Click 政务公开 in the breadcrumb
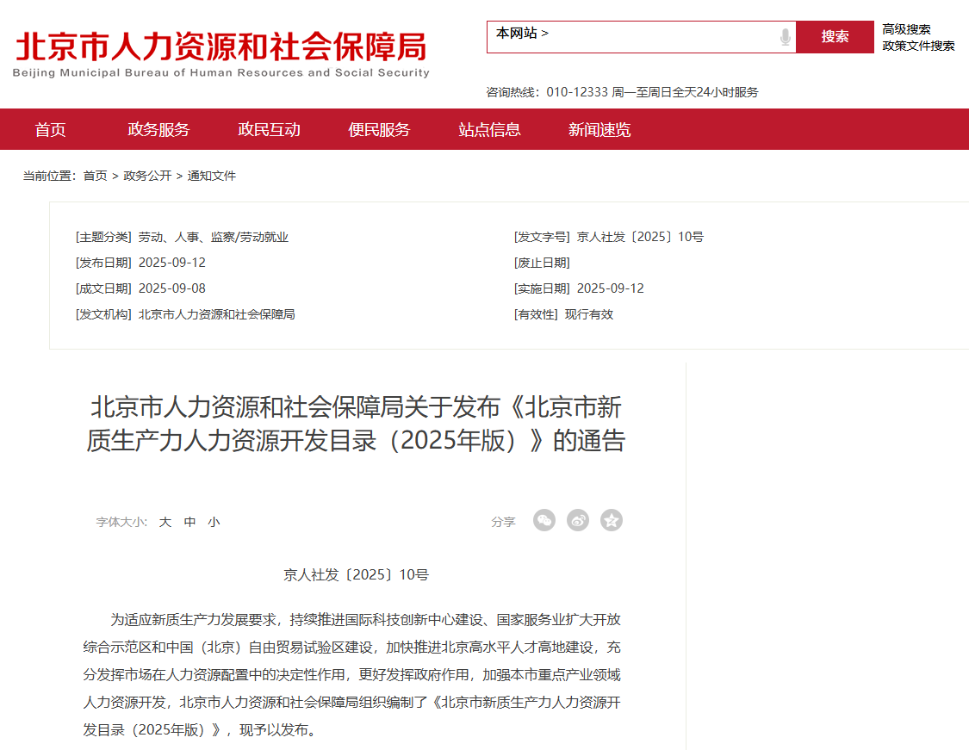Viewport: 969px width, 750px height. [x=147, y=176]
